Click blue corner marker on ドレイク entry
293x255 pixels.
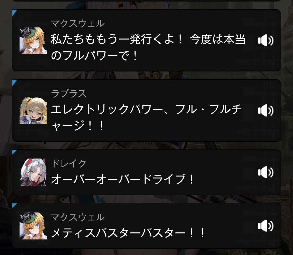[14, 152]
